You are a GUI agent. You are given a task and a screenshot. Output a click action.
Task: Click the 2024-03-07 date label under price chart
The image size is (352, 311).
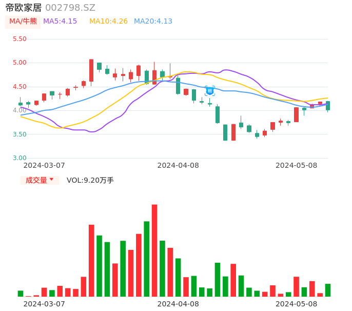tap(44, 165)
